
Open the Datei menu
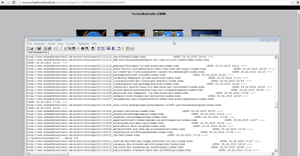(x=29, y=44)
